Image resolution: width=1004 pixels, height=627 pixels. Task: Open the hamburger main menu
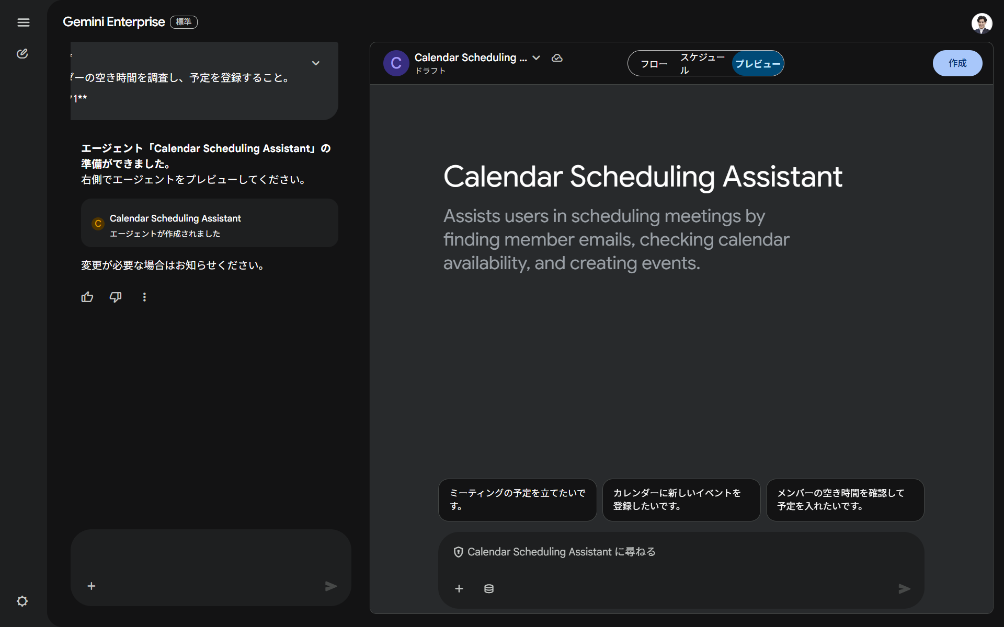24,22
